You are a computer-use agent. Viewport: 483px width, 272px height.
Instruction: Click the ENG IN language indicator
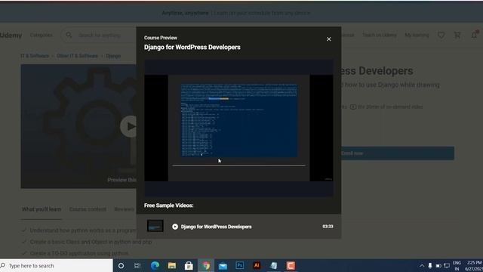(x=457, y=265)
